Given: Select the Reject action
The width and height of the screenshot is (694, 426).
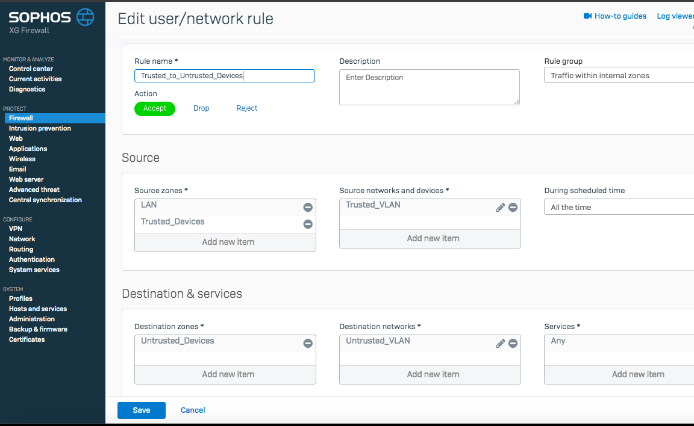Looking at the screenshot, I should pyautogui.click(x=247, y=108).
